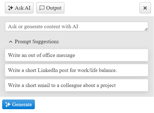Click the sparkle icon on the Ask AI button
This screenshot has height=113, width=154.
(10, 8)
